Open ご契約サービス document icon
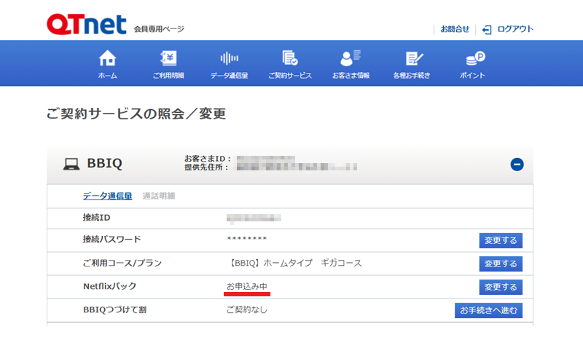The width and height of the screenshot is (583, 348). point(290,58)
